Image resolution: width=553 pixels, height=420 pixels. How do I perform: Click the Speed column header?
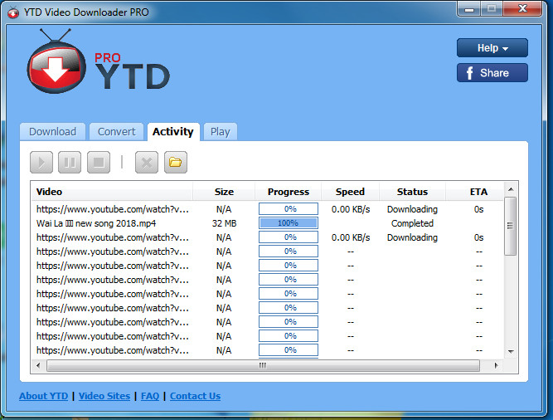350,192
